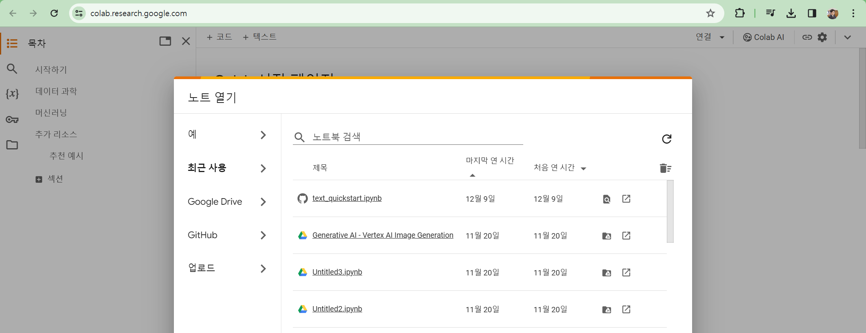Open the variables {x} sidebar icon
This screenshot has height=333, width=866.
click(x=12, y=93)
